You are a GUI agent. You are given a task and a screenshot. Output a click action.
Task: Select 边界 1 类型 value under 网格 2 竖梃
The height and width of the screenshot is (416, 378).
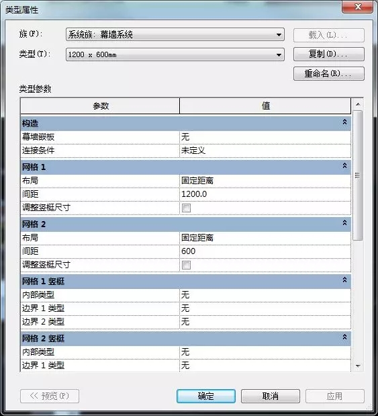pyautogui.click(x=265, y=366)
